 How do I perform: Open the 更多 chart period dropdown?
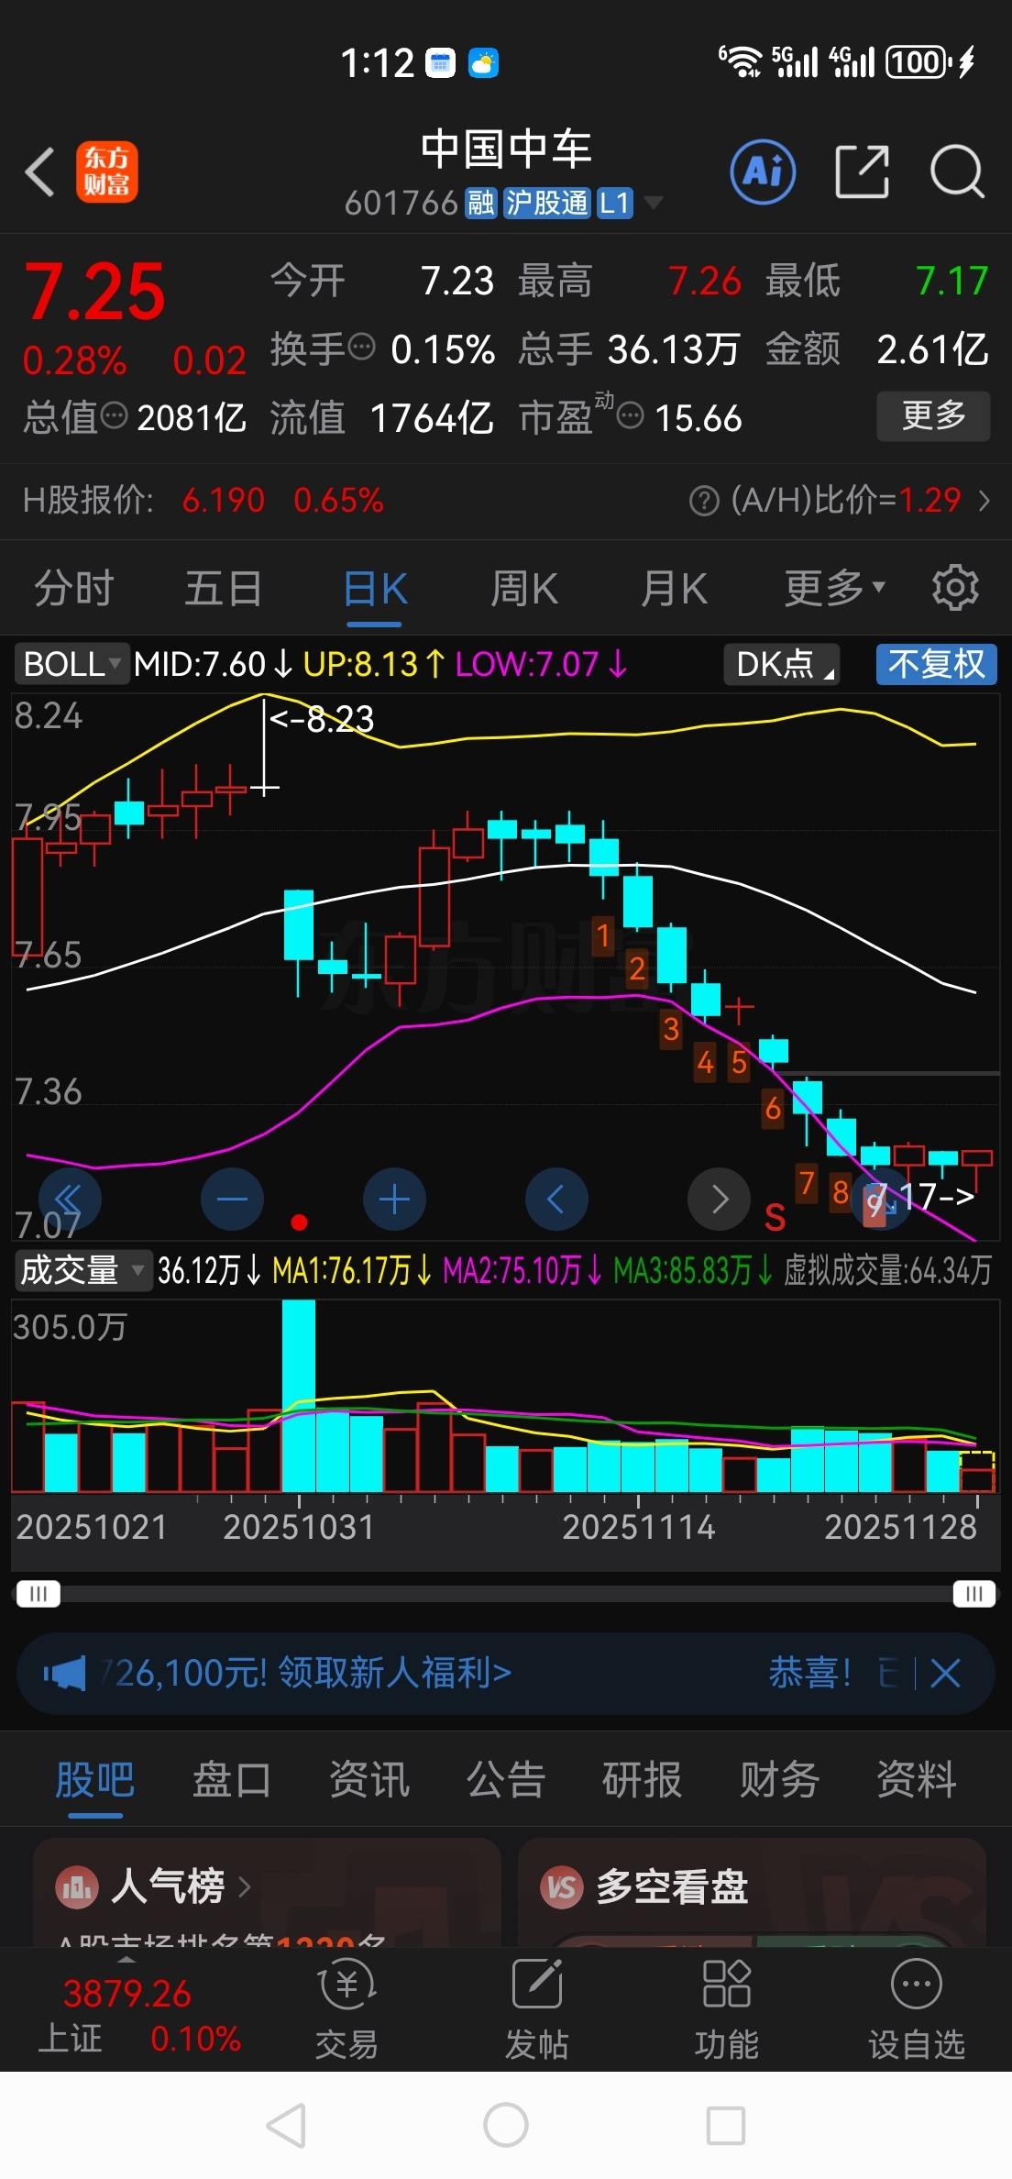tap(835, 588)
